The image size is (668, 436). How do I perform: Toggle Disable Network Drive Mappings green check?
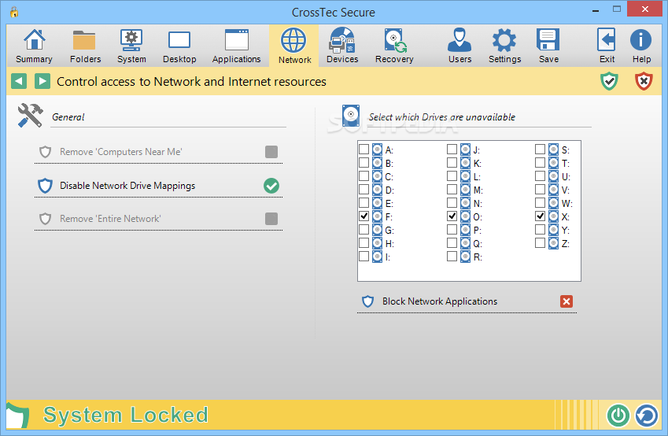tap(271, 186)
